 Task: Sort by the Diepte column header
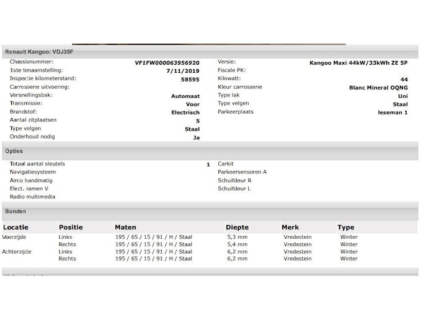pyautogui.click(x=237, y=228)
